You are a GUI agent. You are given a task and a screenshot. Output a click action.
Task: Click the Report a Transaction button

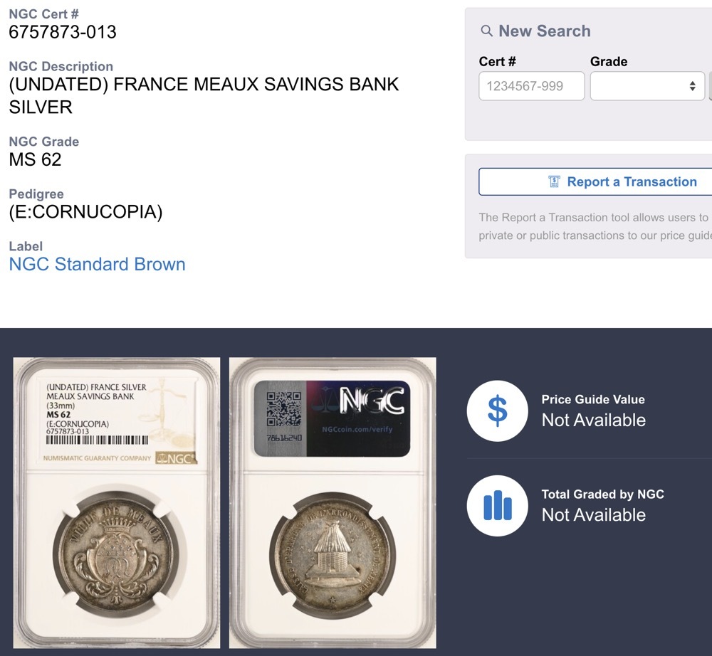[595, 181]
